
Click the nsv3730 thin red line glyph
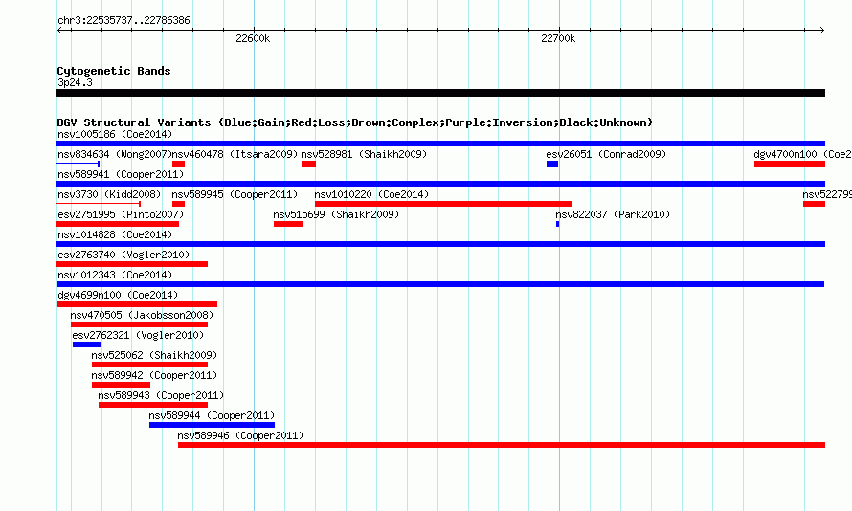pyautogui.click(x=99, y=204)
